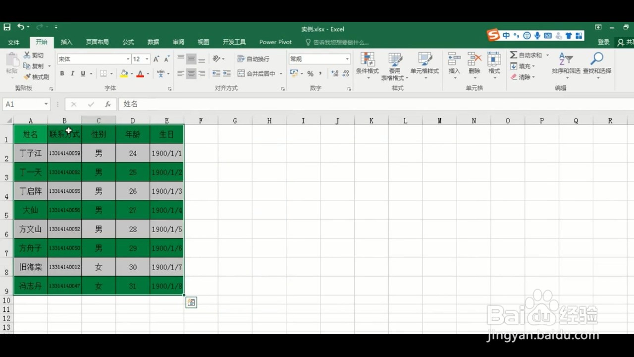Image resolution: width=634 pixels, height=357 pixels.
Task: Apply the yellow fill color bucket
Action: (x=124, y=73)
